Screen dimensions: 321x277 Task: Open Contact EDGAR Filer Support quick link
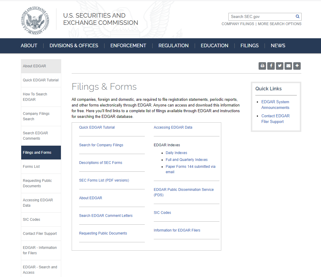pos(275,119)
